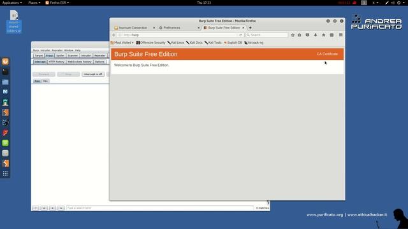Switch to Preferences tab in Firefox

[x=171, y=27]
